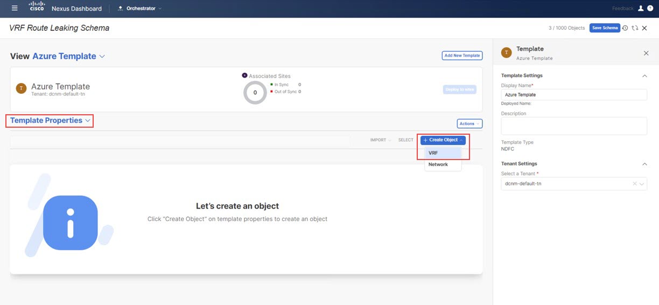The image size is (659, 305).
Task: Click the '3 / 1000 Objects' counter
Action: pyautogui.click(x=566, y=28)
